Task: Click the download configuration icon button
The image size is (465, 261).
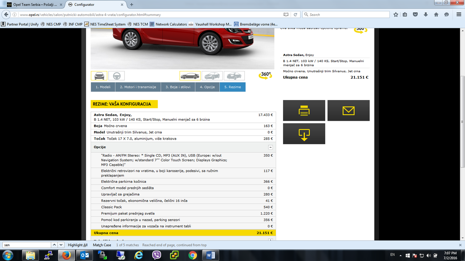Action: pos(304,134)
